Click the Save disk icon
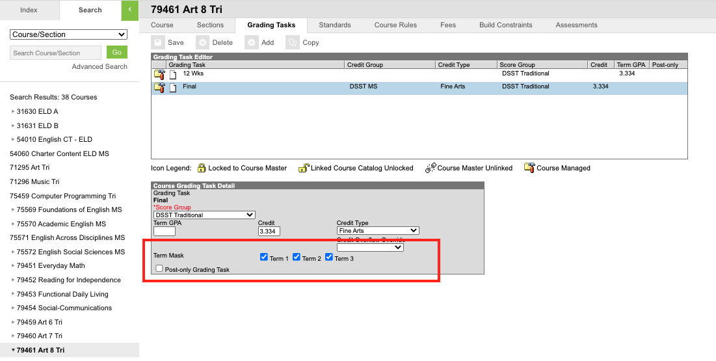Image resolution: width=716 pixels, height=361 pixels. pyautogui.click(x=158, y=42)
